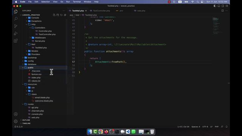Open the Source Control view
The height and width of the screenshot is (136, 242).
[16, 26]
